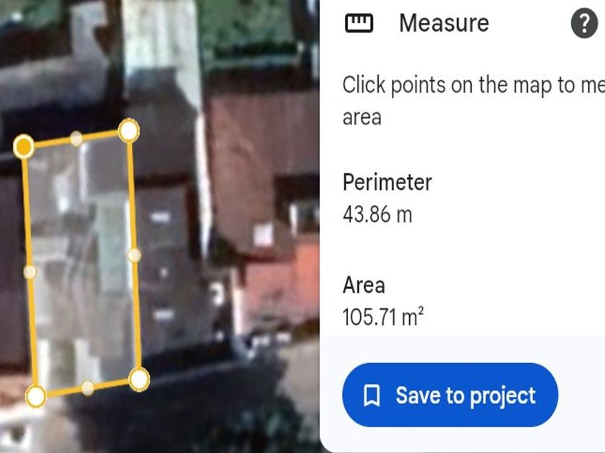
Task: Click the Area label
Action: 364,285
